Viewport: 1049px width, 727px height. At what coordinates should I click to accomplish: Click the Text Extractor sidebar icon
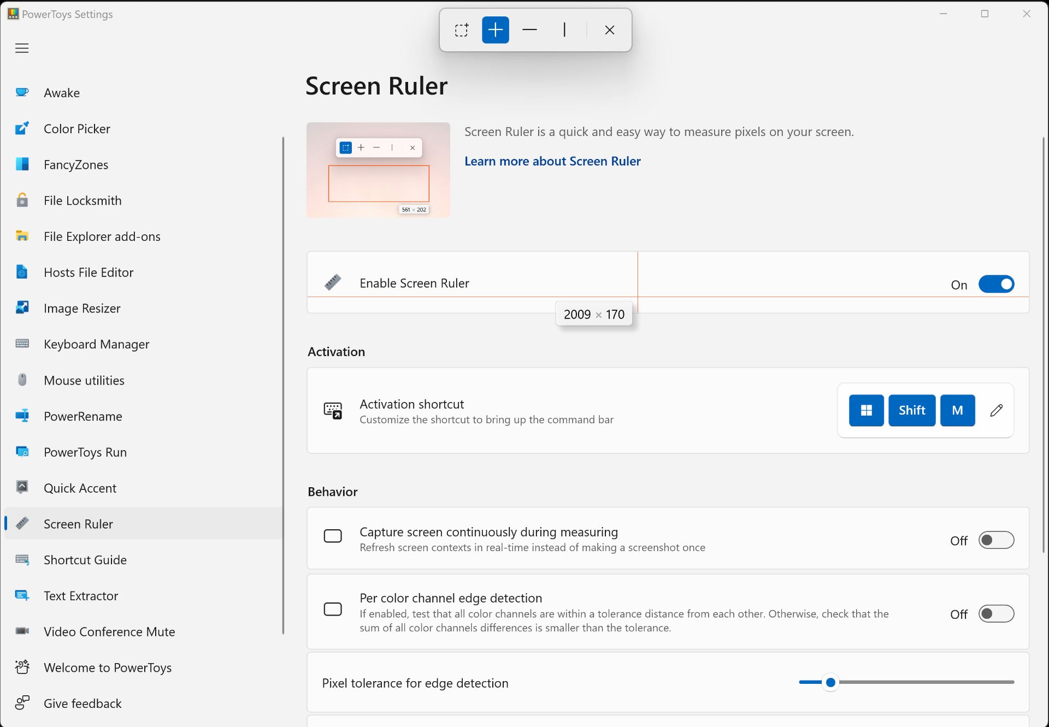click(22, 596)
